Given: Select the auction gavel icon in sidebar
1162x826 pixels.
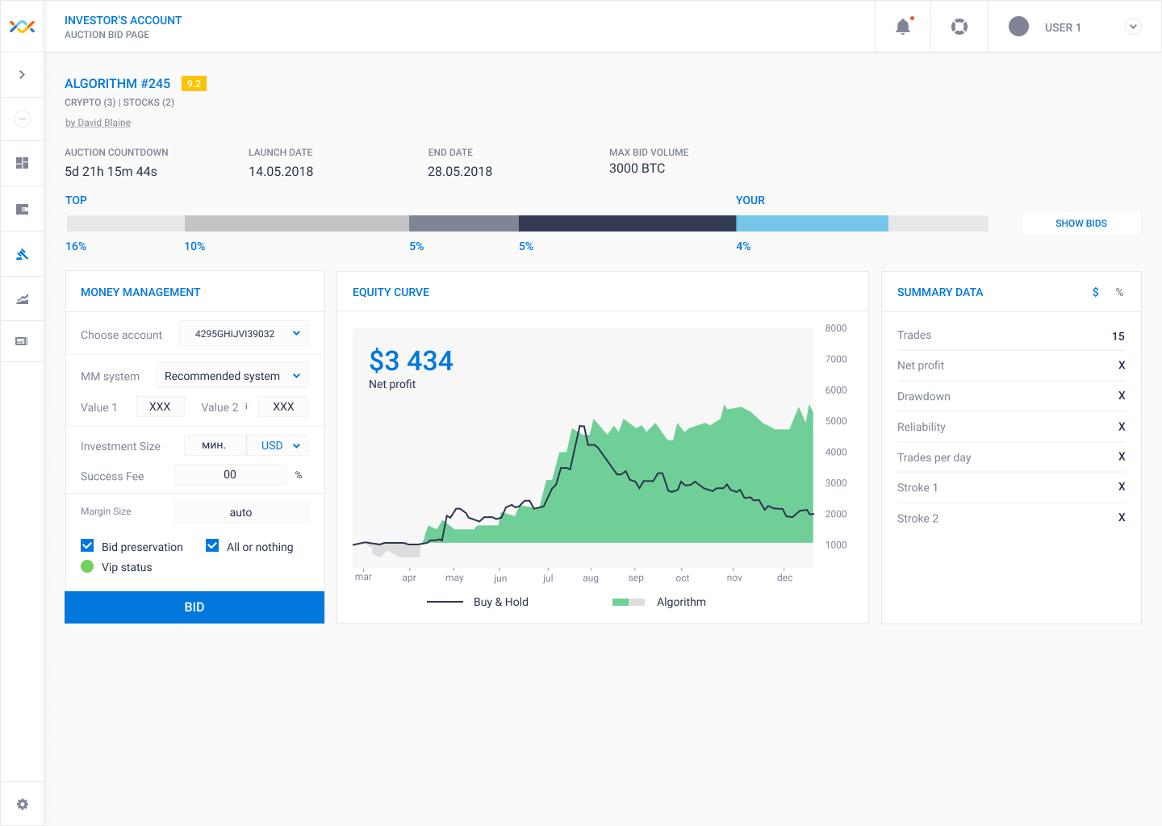Looking at the screenshot, I should tap(22, 253).
